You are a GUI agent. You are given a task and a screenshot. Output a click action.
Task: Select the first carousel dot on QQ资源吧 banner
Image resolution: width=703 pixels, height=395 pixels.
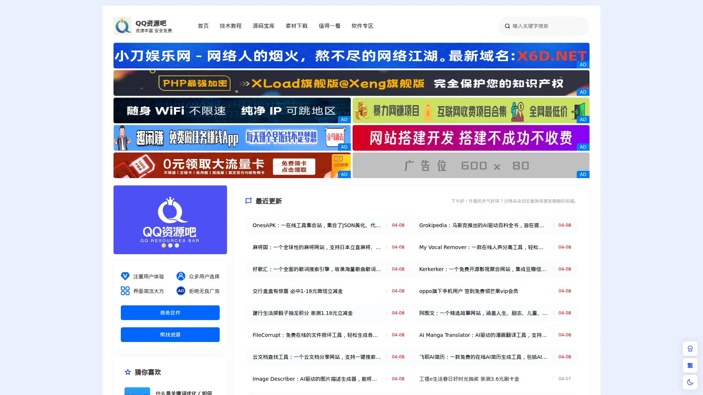(164, 245)
